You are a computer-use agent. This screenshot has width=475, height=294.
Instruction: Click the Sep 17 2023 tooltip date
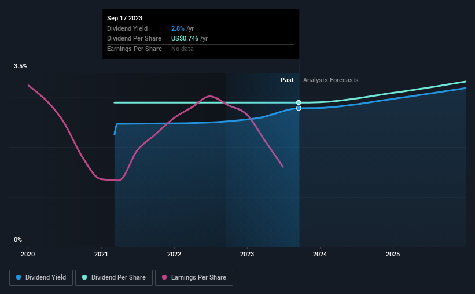124,18
